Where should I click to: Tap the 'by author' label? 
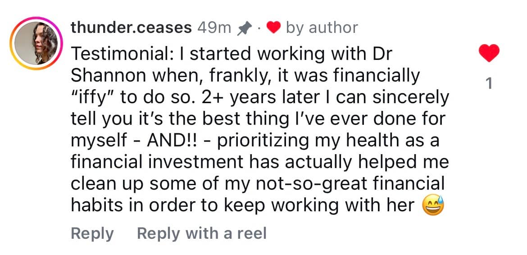(322, 28)
